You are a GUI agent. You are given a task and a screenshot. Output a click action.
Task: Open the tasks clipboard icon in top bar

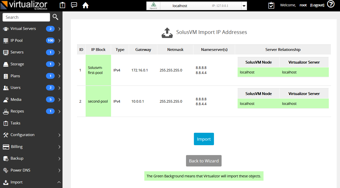tap(62, 5)
